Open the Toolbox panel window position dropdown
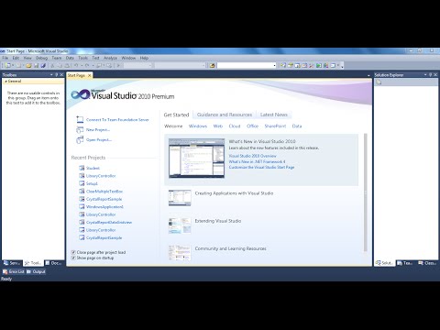The height and width of the screenshot is (330, 440). coord(51,74)
